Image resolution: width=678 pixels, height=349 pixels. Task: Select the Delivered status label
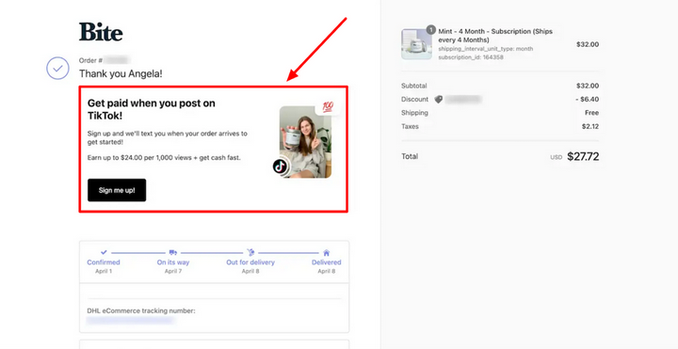point(327,262)
